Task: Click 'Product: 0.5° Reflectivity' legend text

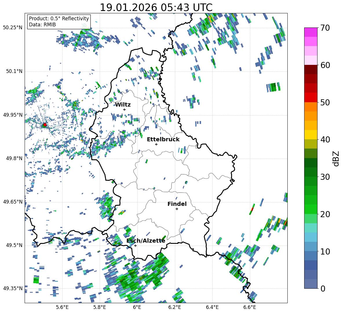Action: pyautogui.click(x=59, y=18)
